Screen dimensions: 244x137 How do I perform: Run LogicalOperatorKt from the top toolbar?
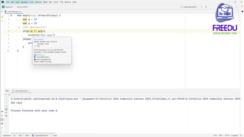[x=202, y=7]
